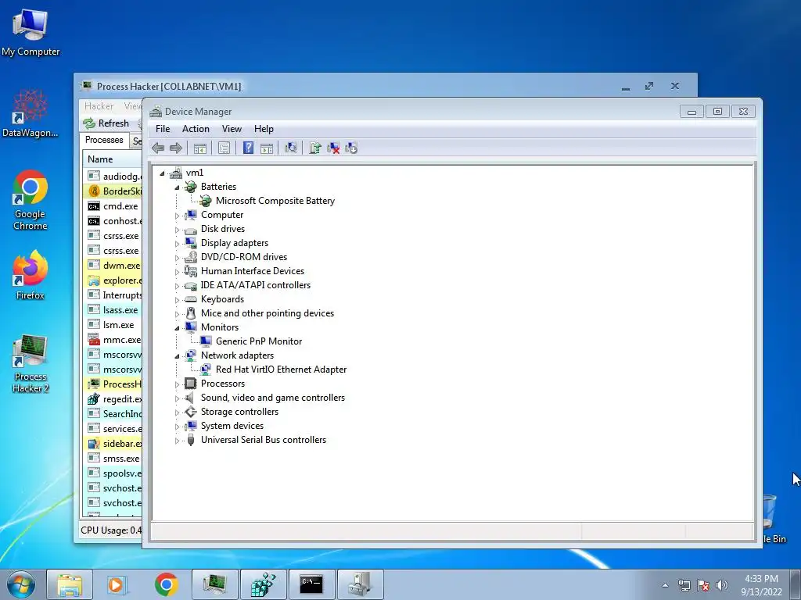Select the System devices category
This screenshot has height=600, width=801.
tap(232, 426)
